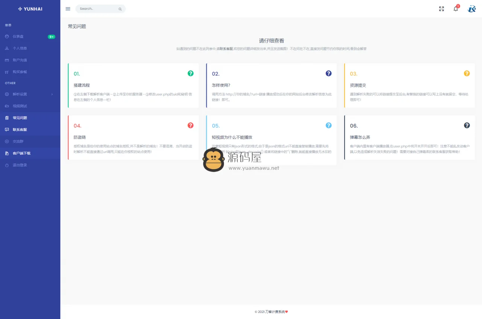This screenshot has width=482, height=319.
Task: Click the yellow question icon on card 03
Action: point(467,73)
